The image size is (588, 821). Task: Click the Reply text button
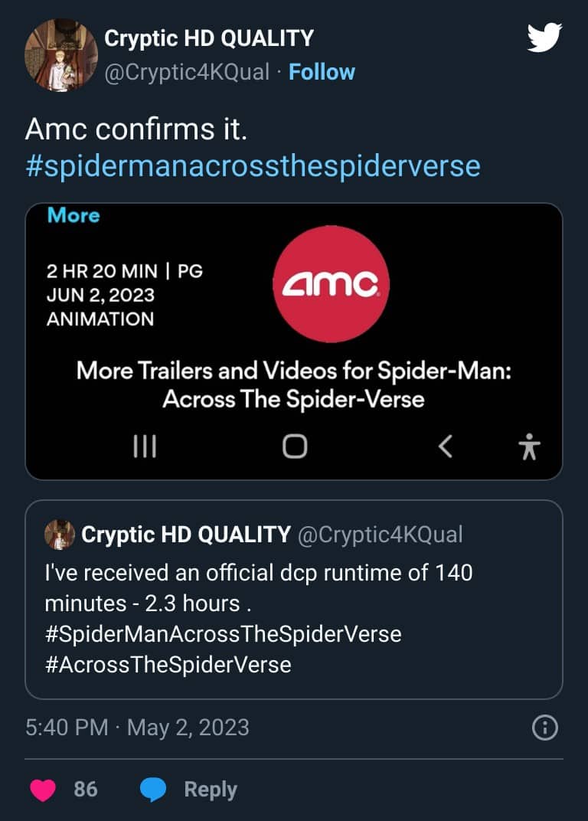tap(211, 790)
